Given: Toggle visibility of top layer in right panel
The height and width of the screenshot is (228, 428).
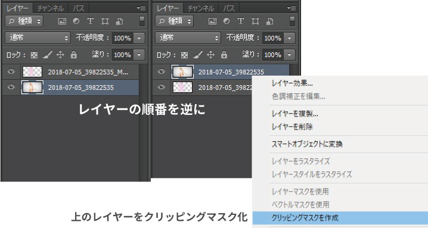Looking at the screenshot, I should click(x=162, y=71).
